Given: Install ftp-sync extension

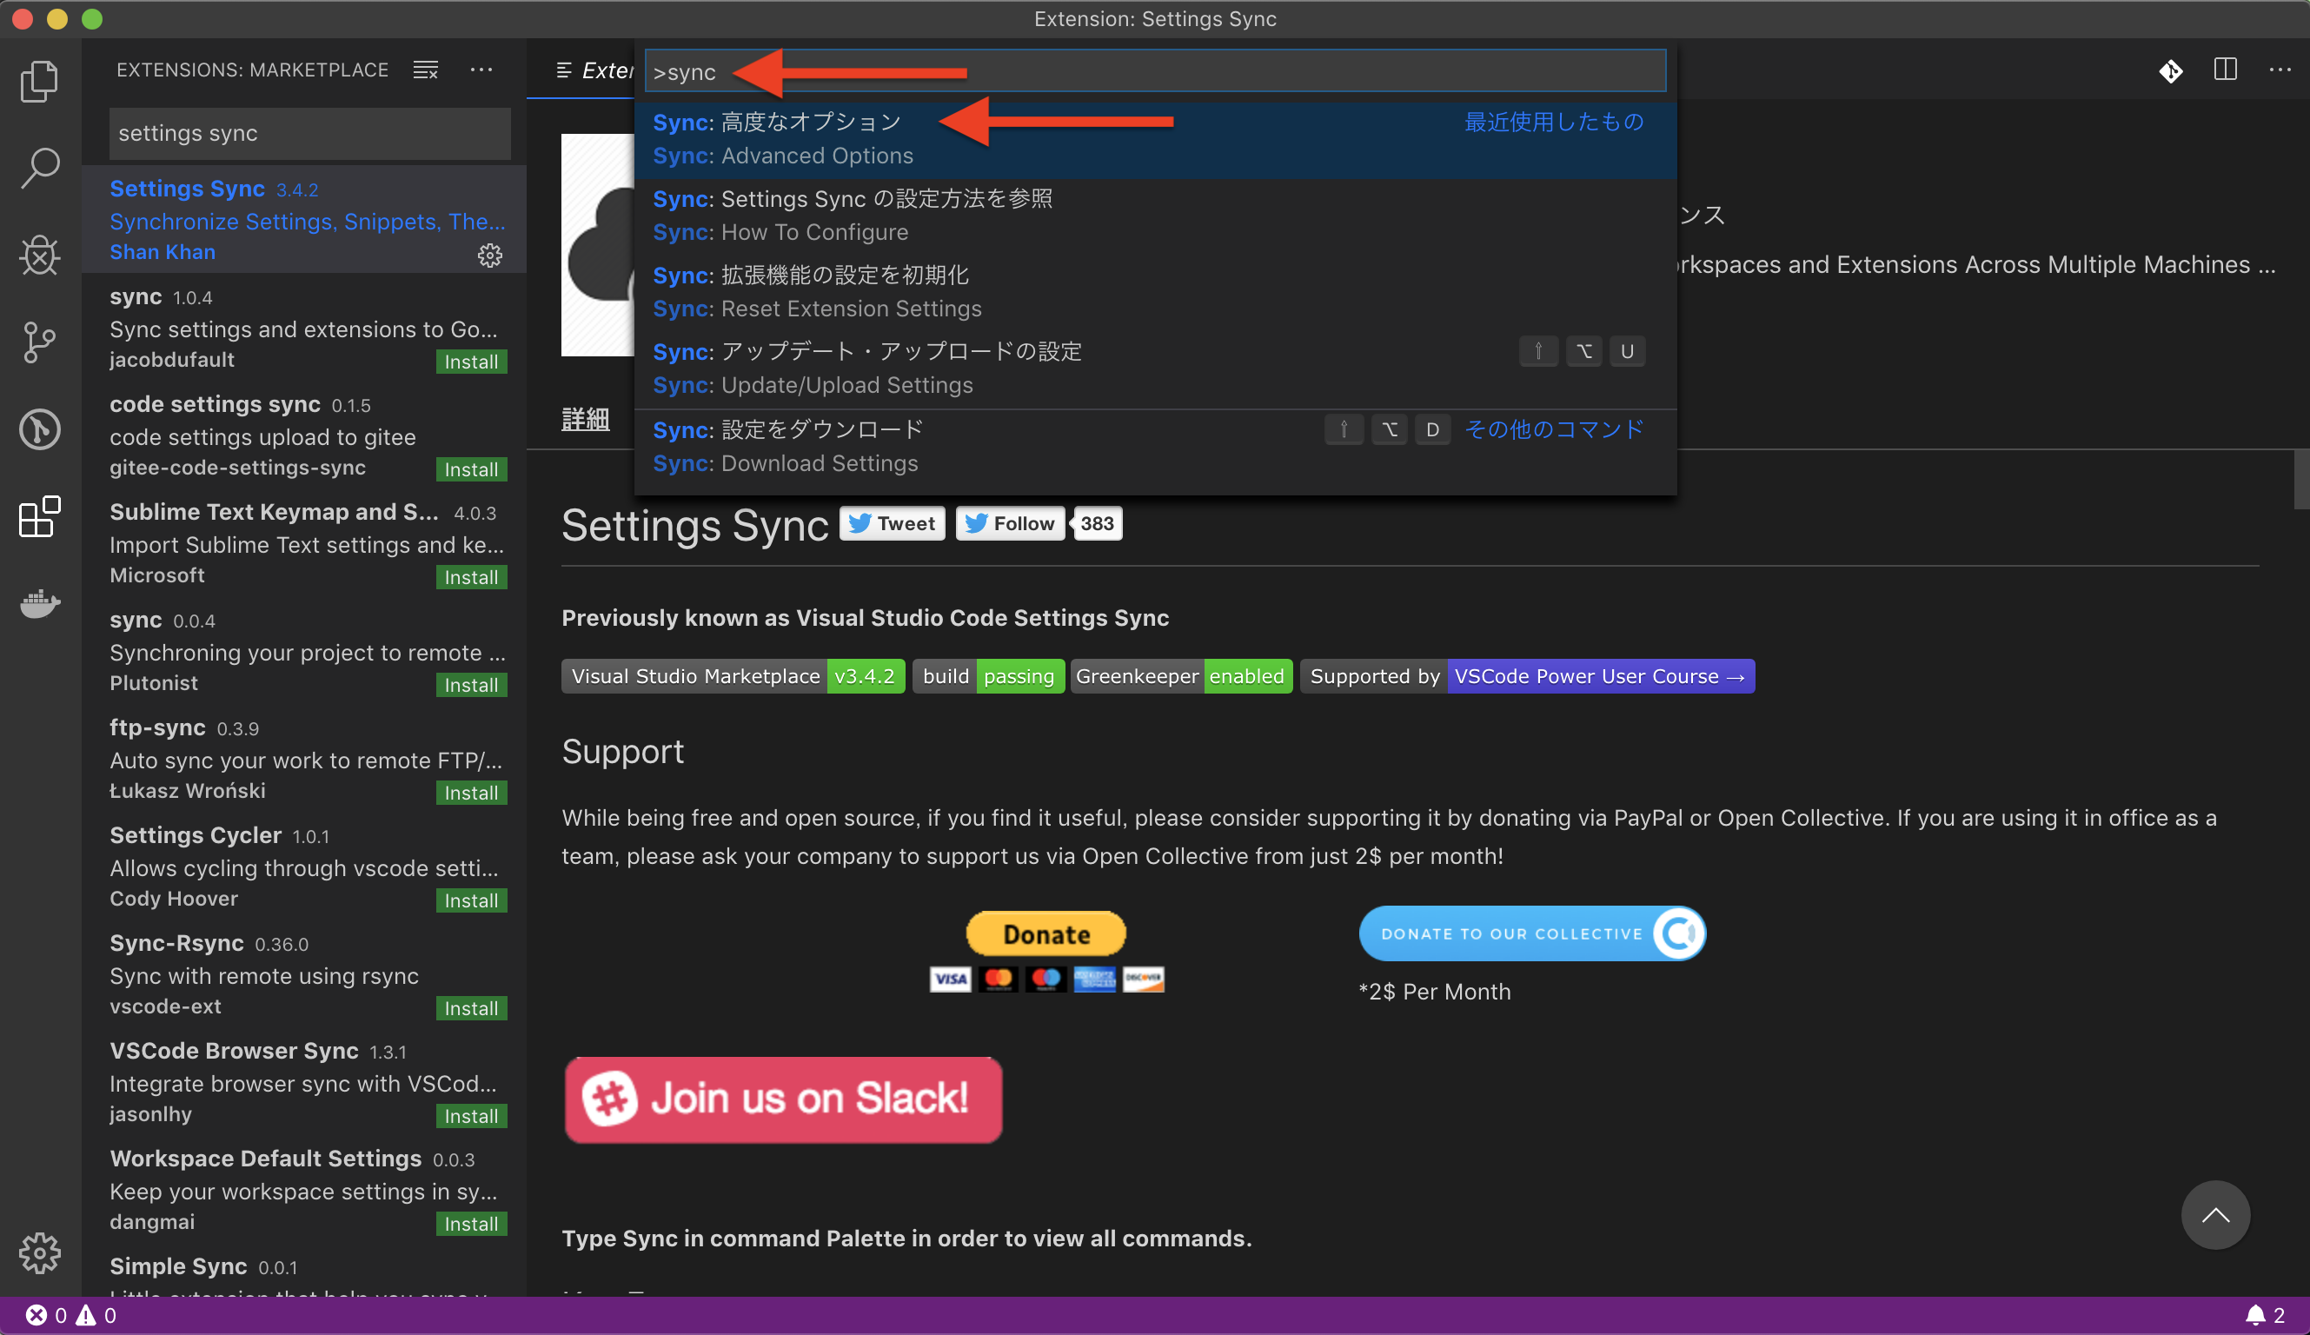Looking at the screenshot, I should click(x=471, y=792).
